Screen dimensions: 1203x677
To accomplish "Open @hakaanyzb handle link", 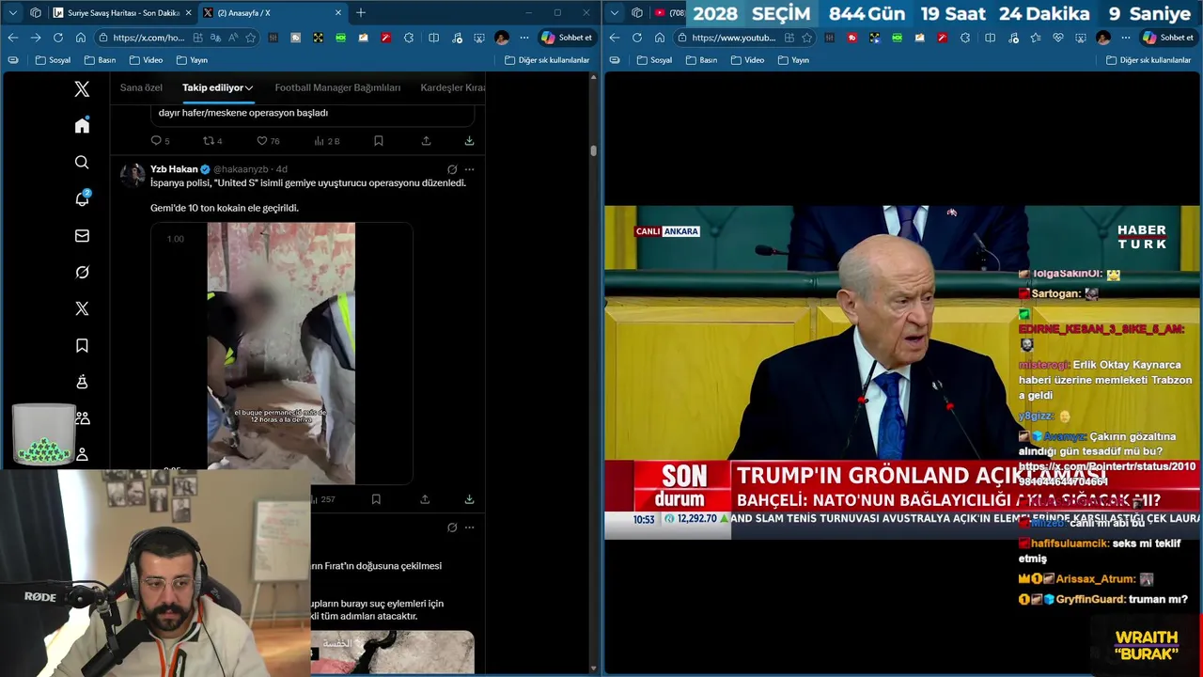I will click(241, 169).
